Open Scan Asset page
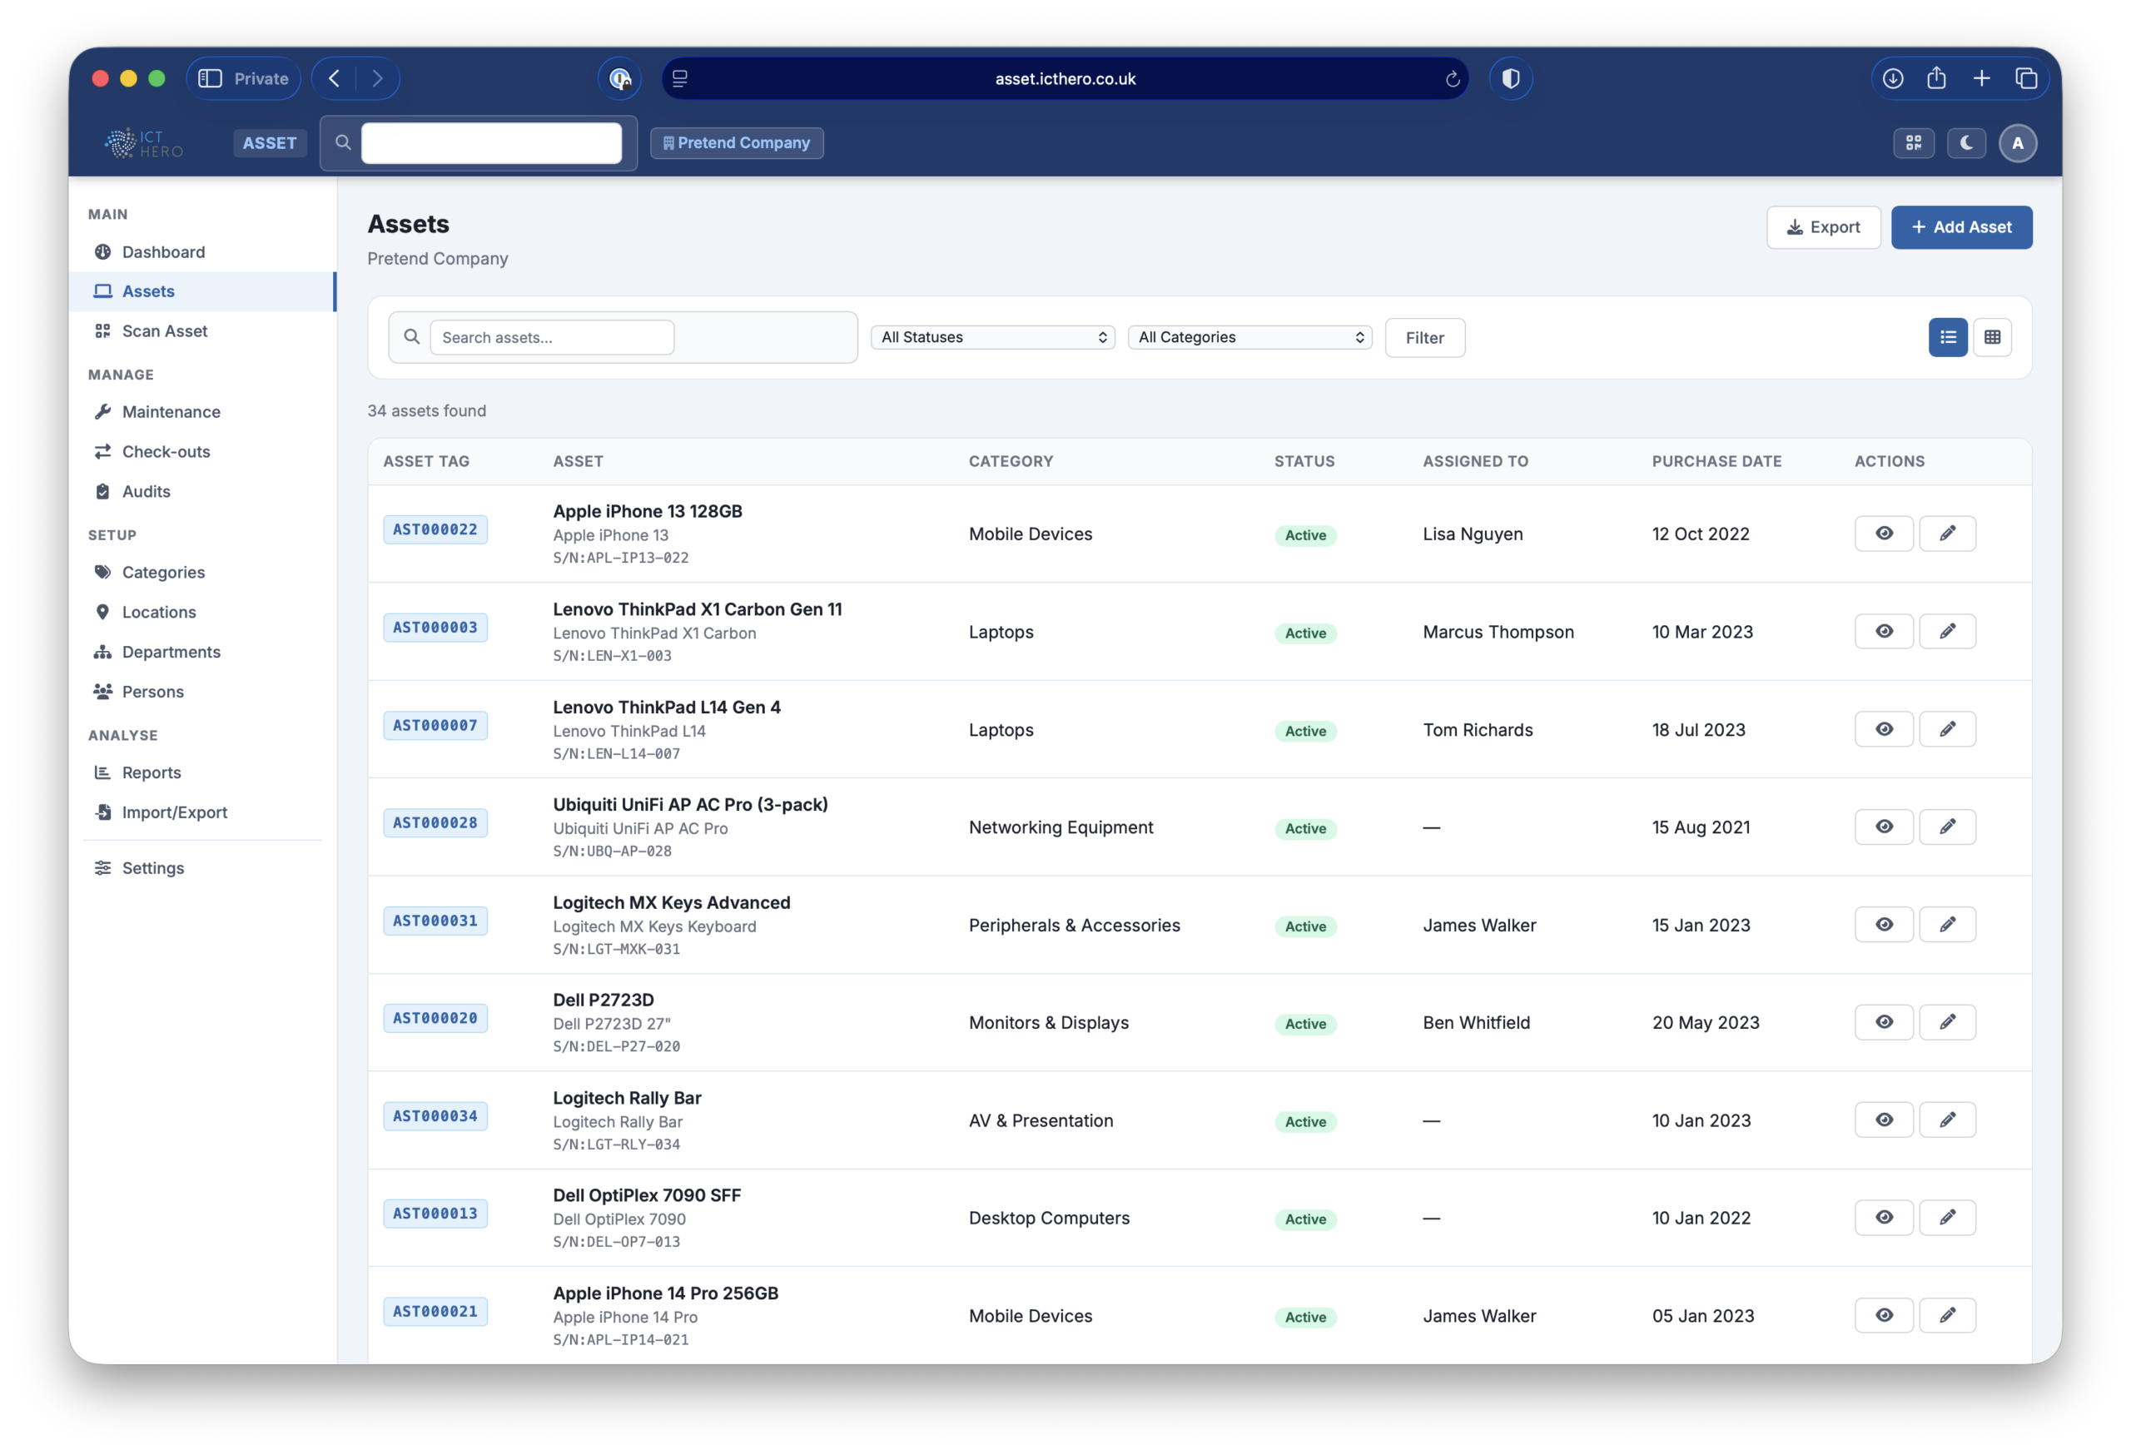This screenshot has width=2131, height=1455. tap(202, 331)
